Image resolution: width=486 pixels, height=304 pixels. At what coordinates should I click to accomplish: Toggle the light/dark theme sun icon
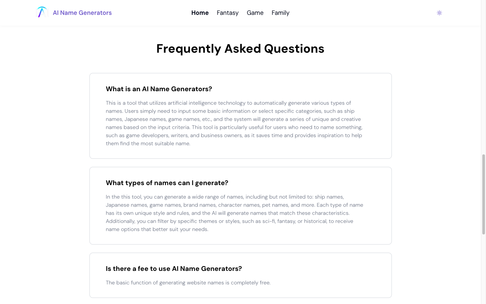pyautogui.click(x=439, y=12)
